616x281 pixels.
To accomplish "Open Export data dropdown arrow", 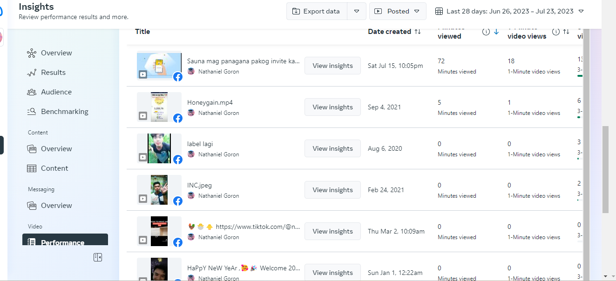I will [x=357, y=11].
